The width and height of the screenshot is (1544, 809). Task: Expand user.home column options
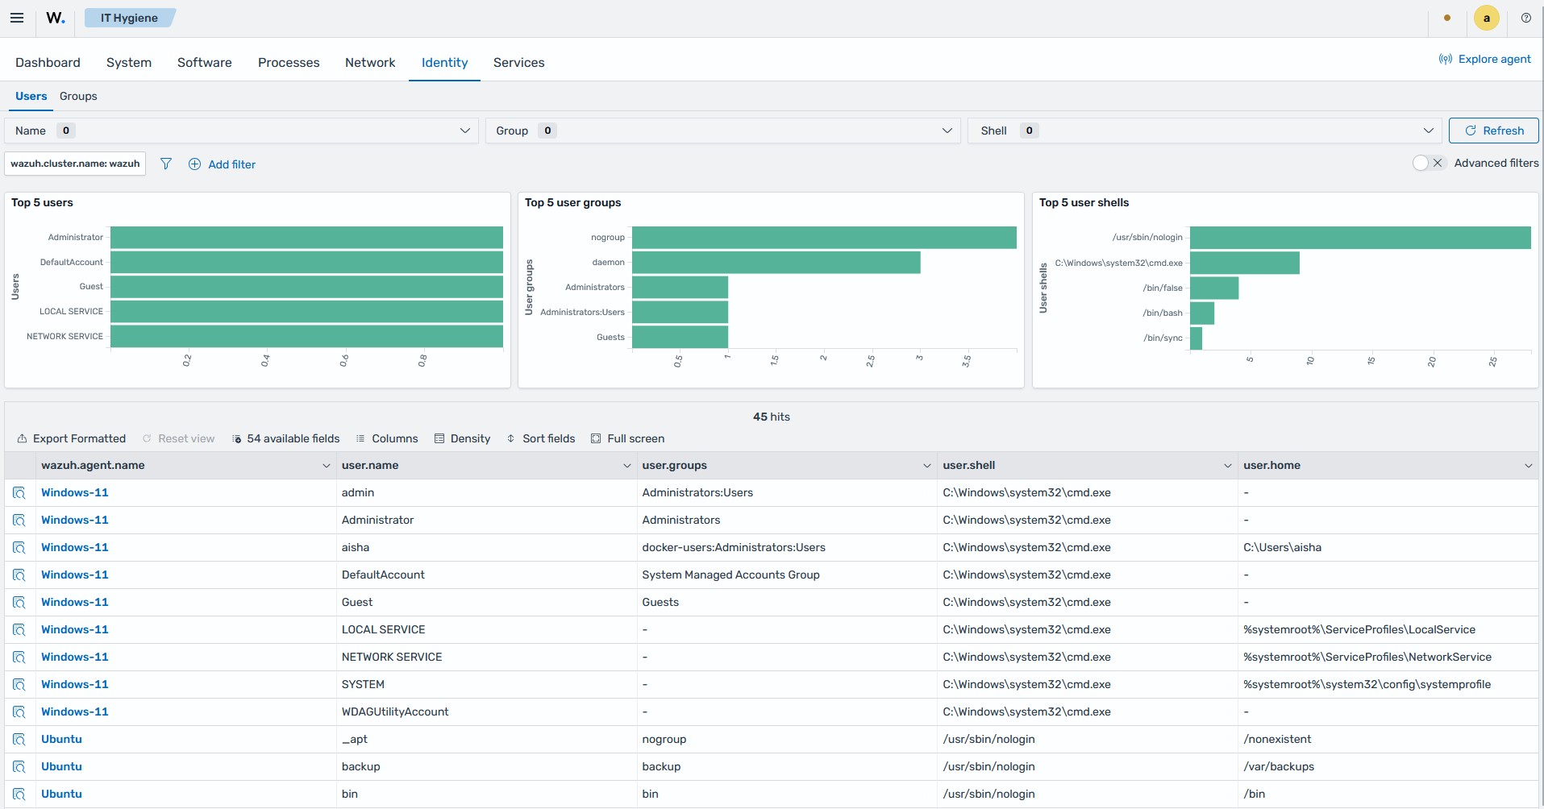[x=1528, y=466]
